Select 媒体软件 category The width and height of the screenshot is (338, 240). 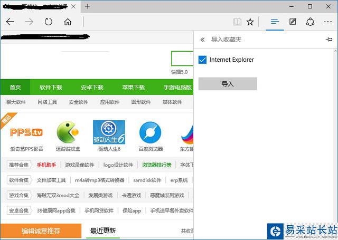(172, 102)
